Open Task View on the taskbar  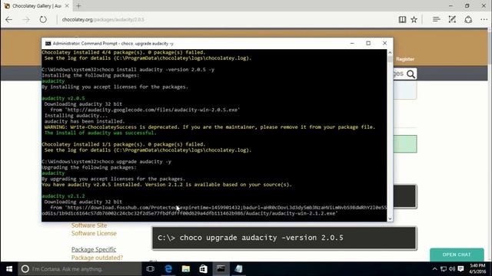pyautogui.click(x=151, y=269)
